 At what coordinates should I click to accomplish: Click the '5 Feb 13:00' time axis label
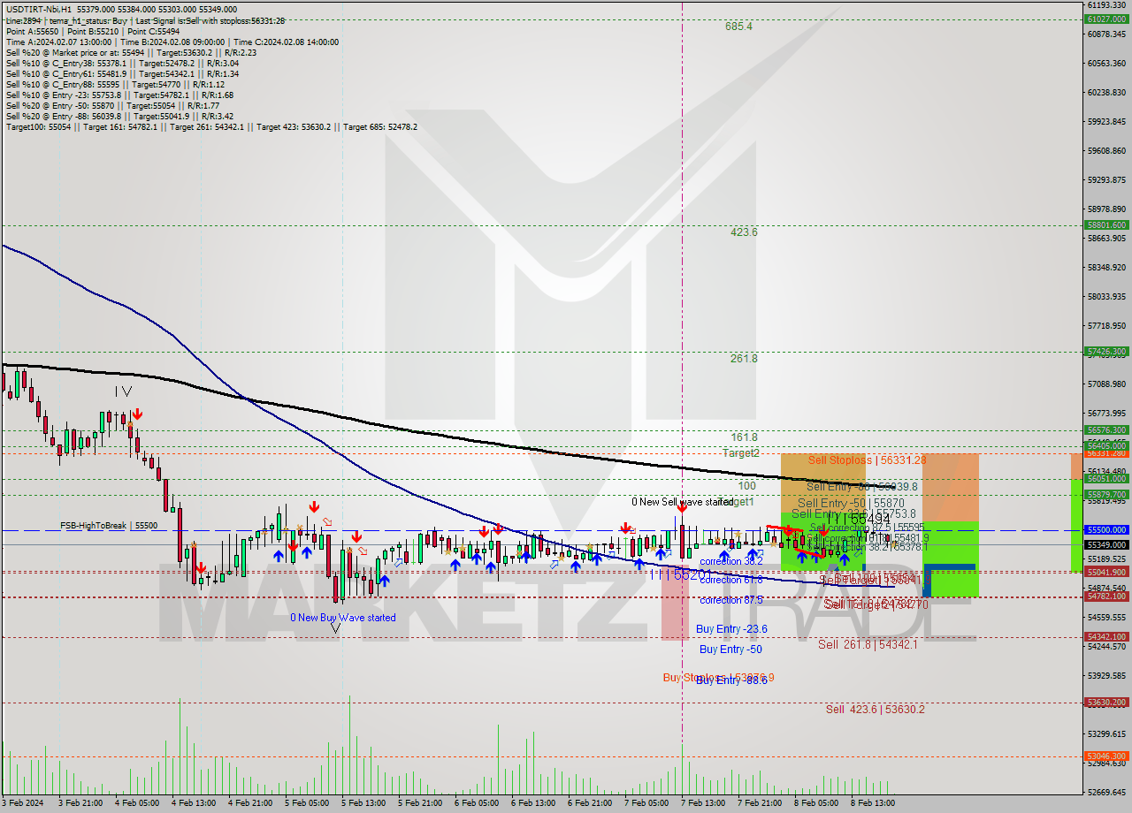point(363,803)
